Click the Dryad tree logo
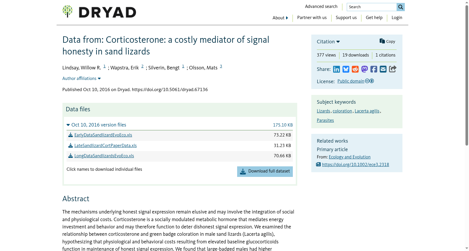The image size is (469, 251). tap(67, 11)
